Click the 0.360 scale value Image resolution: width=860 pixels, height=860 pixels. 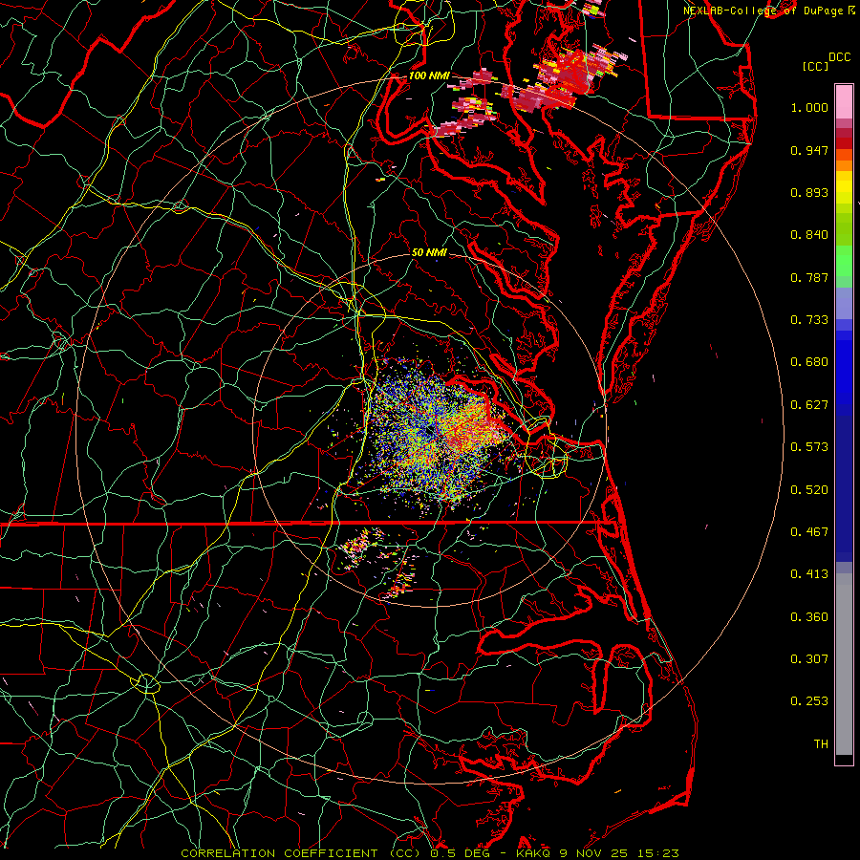point(809,617)
